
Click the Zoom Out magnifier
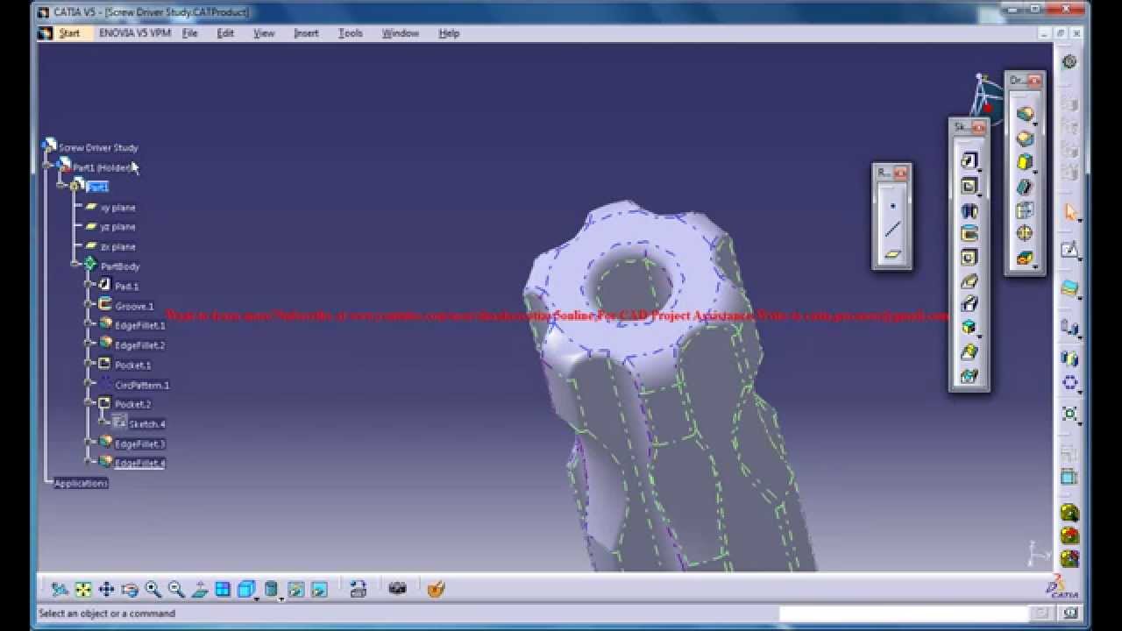coord(176,590)
